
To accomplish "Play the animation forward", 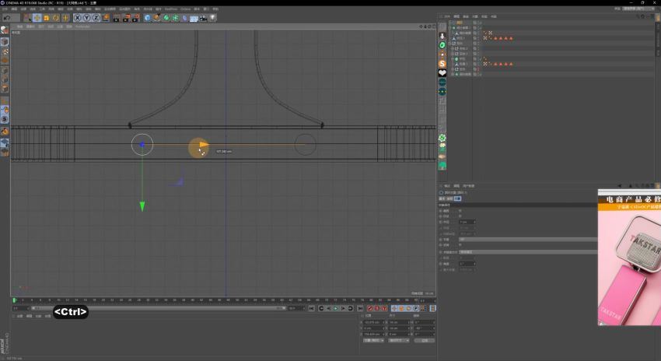I will tap(336, 308).
